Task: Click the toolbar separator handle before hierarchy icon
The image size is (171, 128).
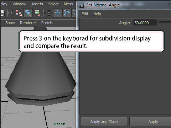Action: [x=12, y=13]
